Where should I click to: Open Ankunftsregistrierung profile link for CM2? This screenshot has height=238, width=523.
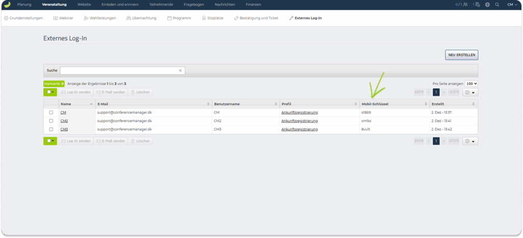click(x=299, y=121)
